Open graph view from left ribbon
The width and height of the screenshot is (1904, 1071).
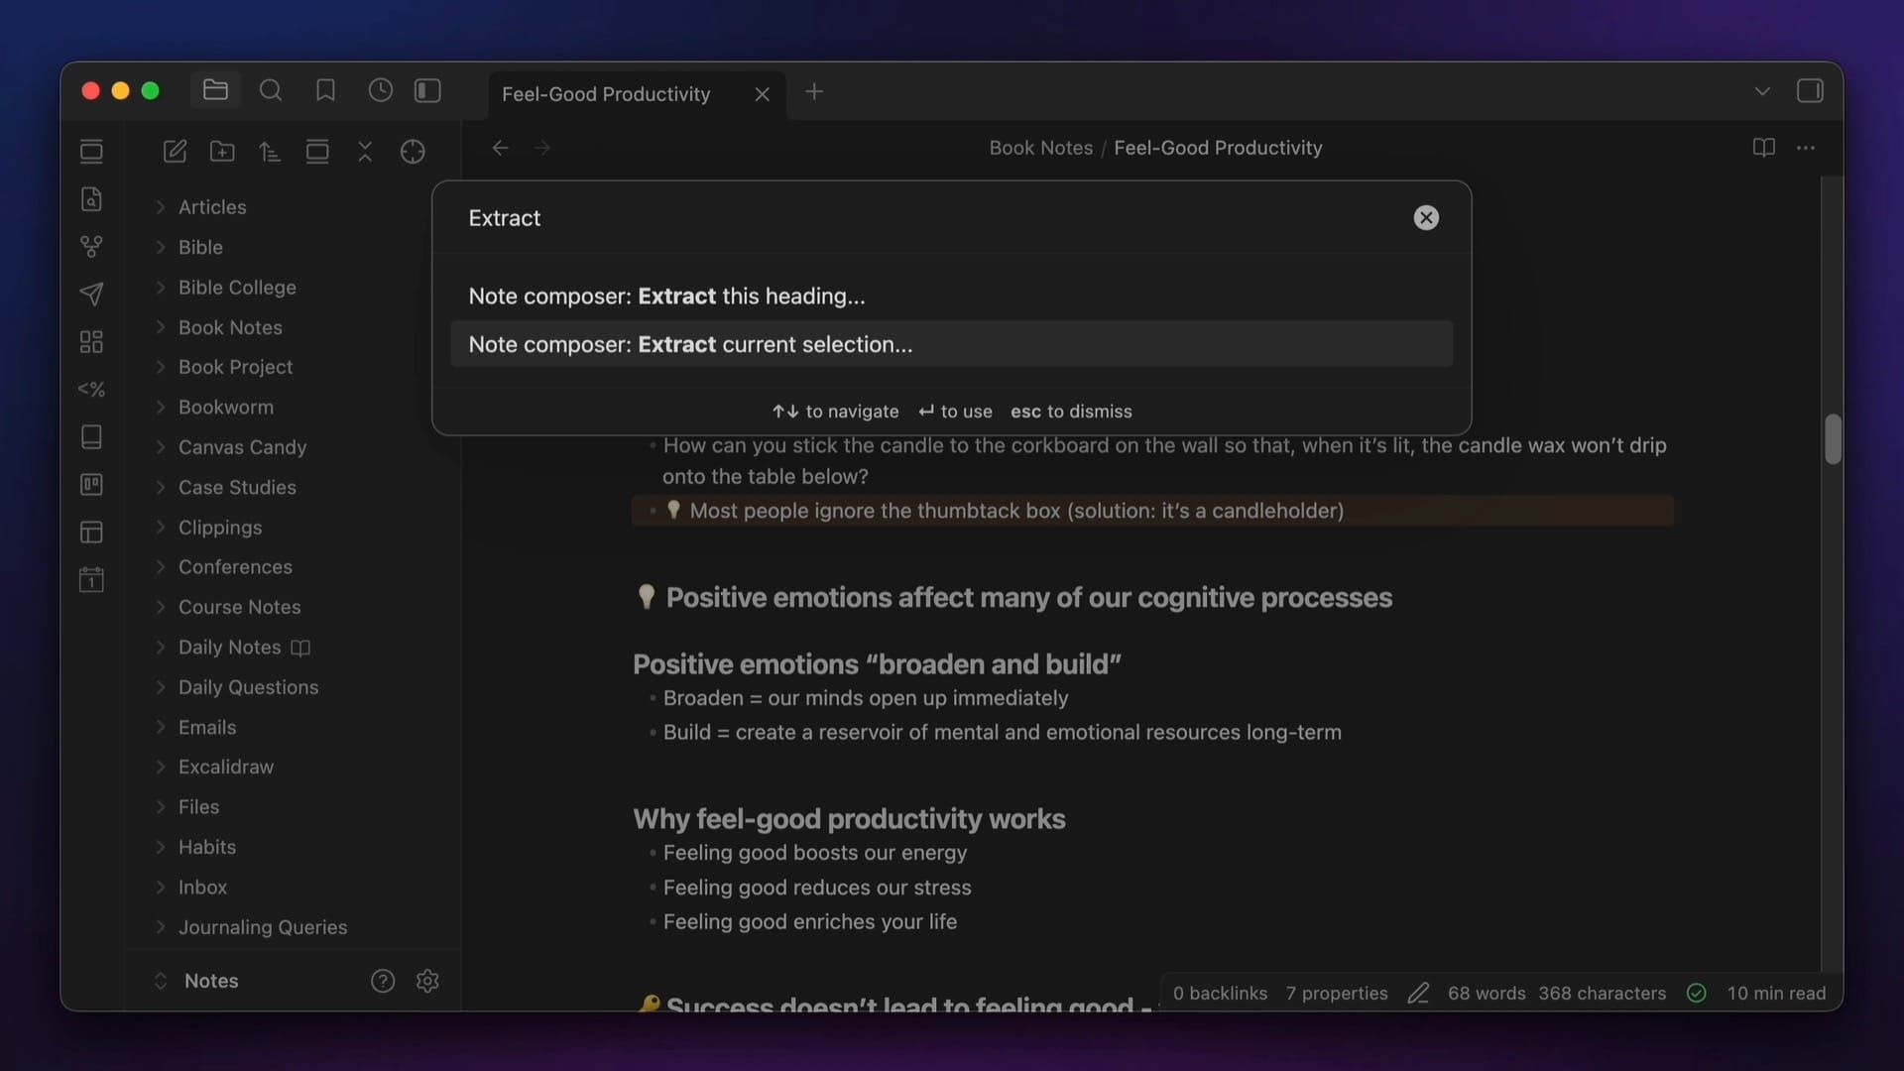91,246
